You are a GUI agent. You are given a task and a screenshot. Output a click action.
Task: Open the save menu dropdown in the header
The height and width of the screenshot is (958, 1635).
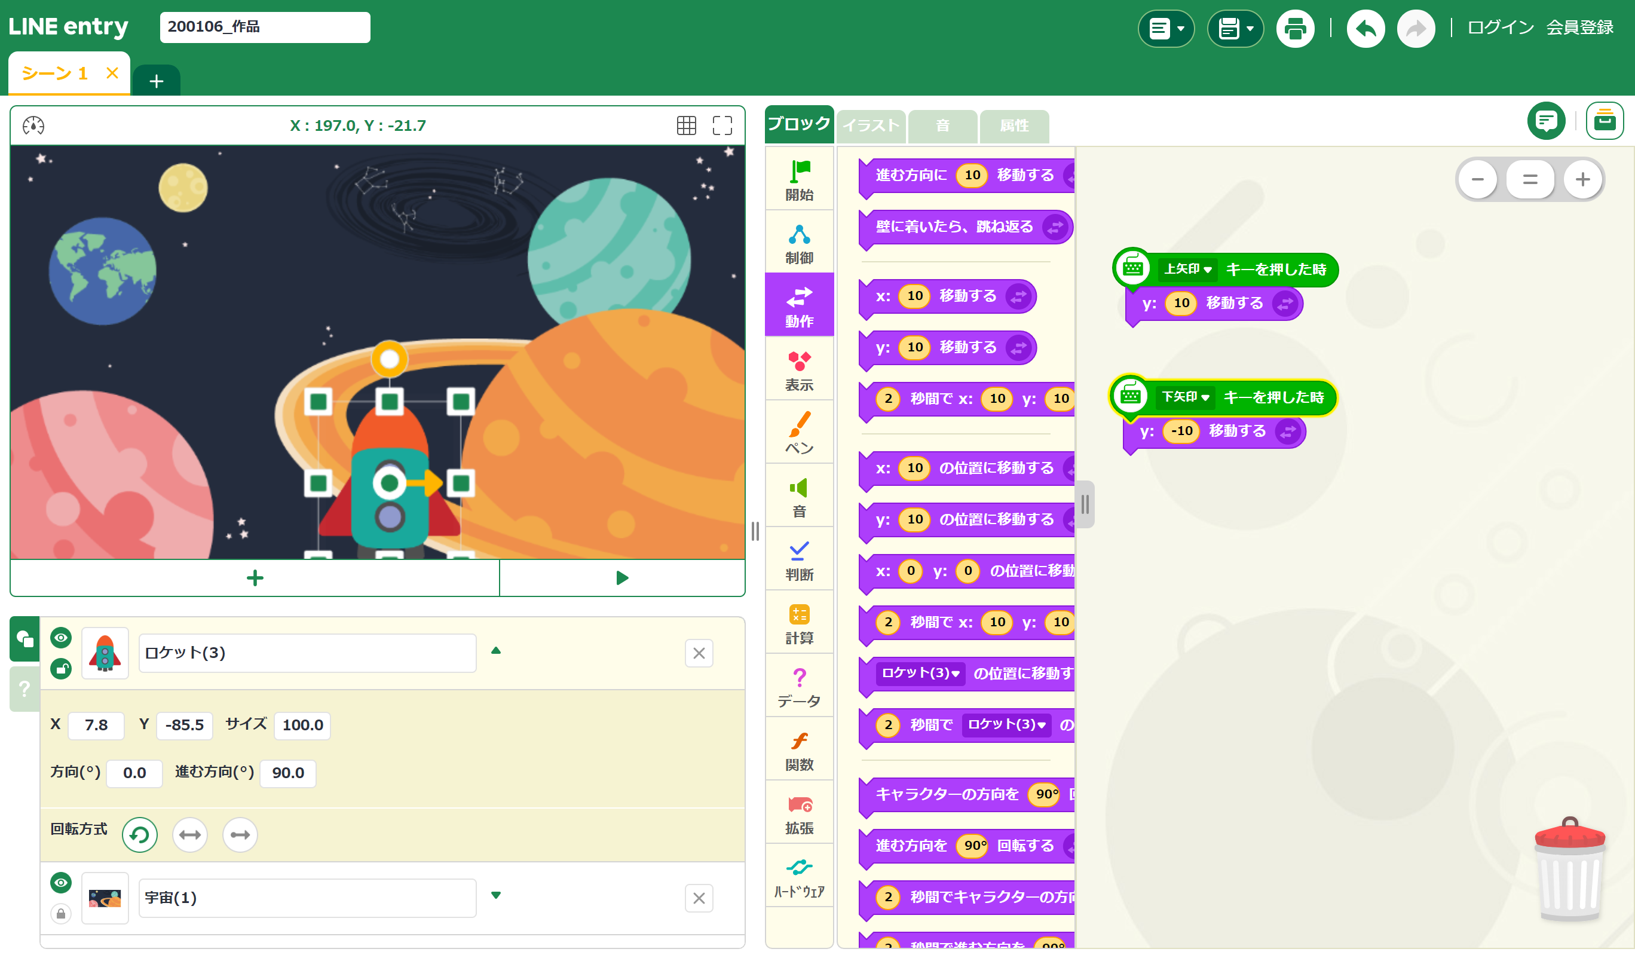pos(1235,29)
